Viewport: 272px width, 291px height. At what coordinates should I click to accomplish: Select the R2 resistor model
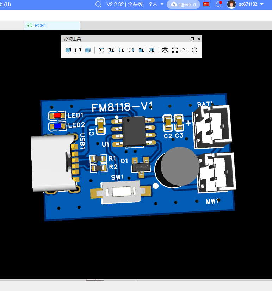[x=99, y=168]
